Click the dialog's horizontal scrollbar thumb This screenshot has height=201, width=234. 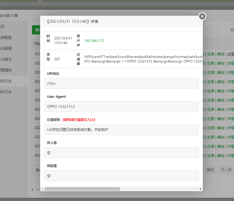tap(82, 189)
